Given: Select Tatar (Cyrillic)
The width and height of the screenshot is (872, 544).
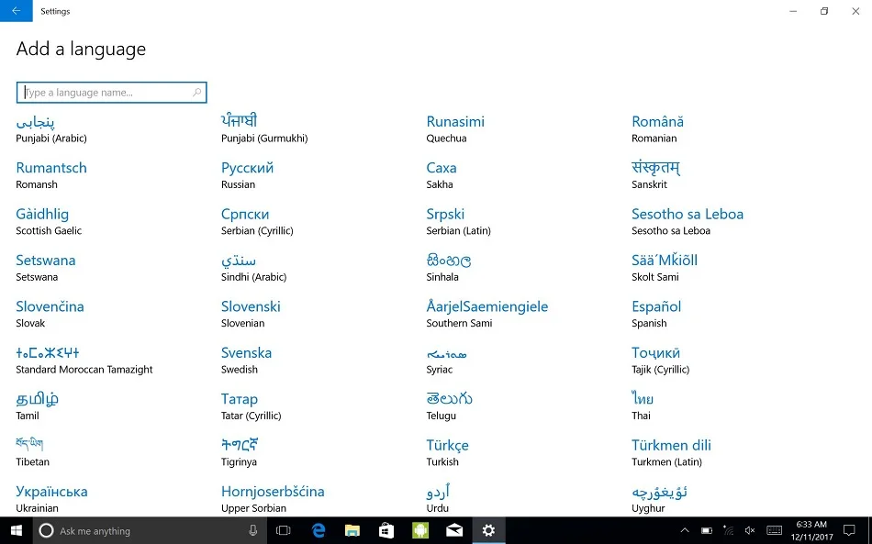Looking at the screenshot, I should [251, 405].
